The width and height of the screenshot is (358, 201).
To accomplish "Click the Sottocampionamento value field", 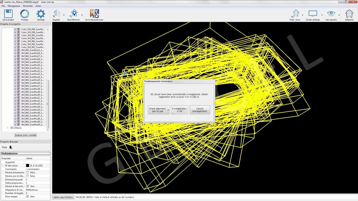I will (x=38, y=183).
